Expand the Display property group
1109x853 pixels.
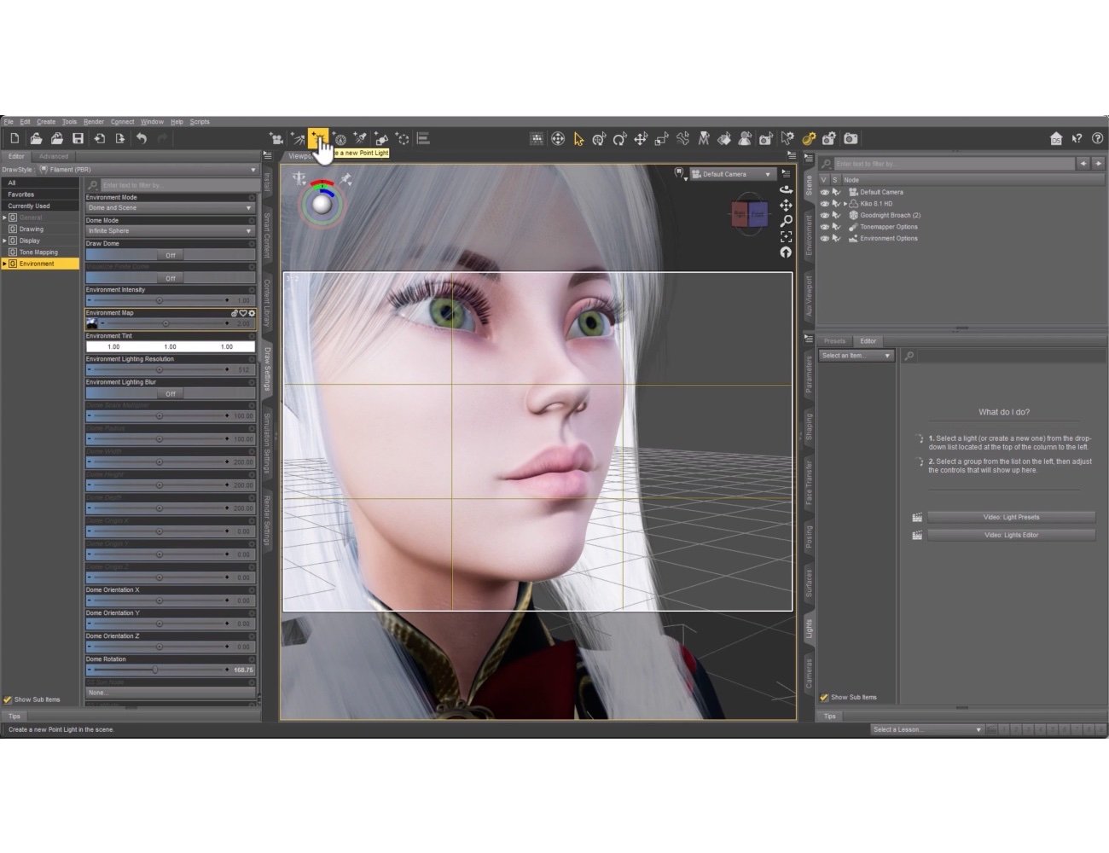(x=4, y=241)
